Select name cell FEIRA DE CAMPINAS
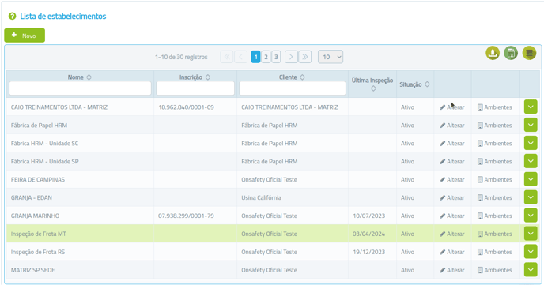Screen dimensions: 544x285 pyautogui.click(x=38, y=180)
